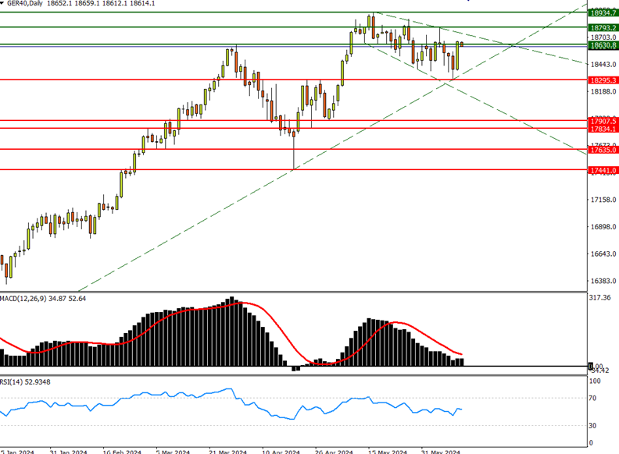Click the 70 level on RSI scale
619x454 pixels.
click(x=594, y=399)
